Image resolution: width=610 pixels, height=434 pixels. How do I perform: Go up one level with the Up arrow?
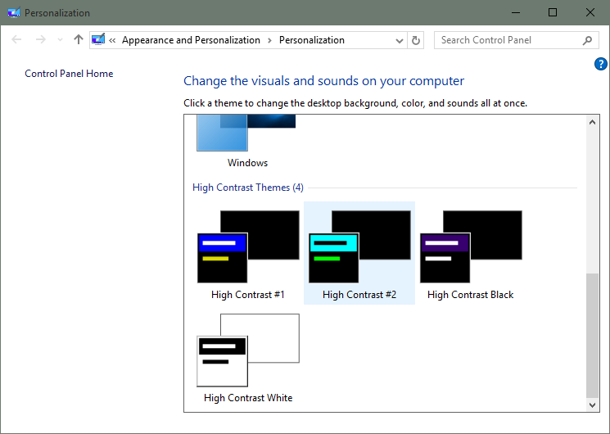click(79, 39)
